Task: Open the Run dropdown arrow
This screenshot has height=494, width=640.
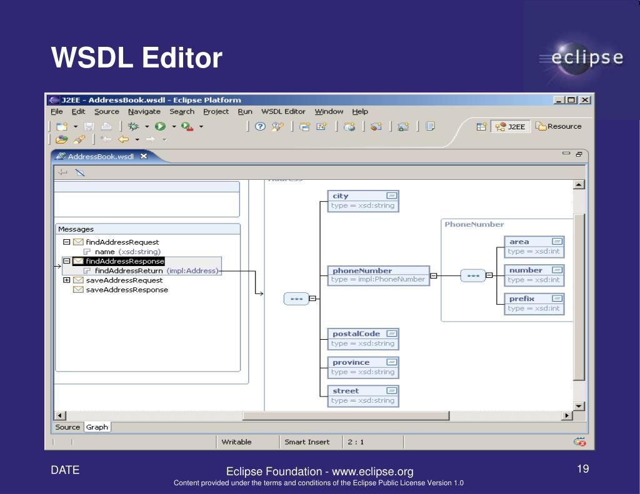Action: 174,126
